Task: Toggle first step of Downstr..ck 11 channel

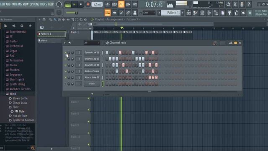Action: [107, 52]
